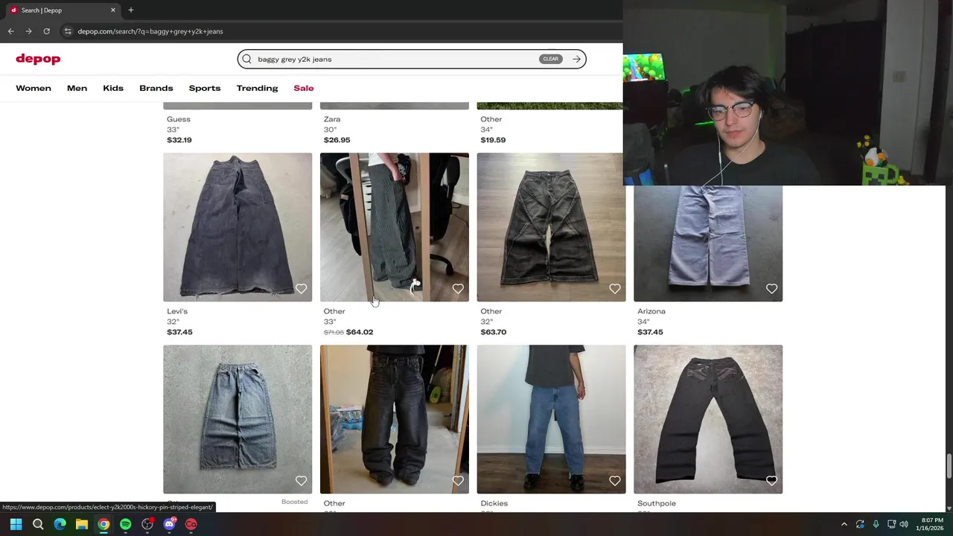Open the Trending menu
Screen dimensions: 953x536
point(257,88)
